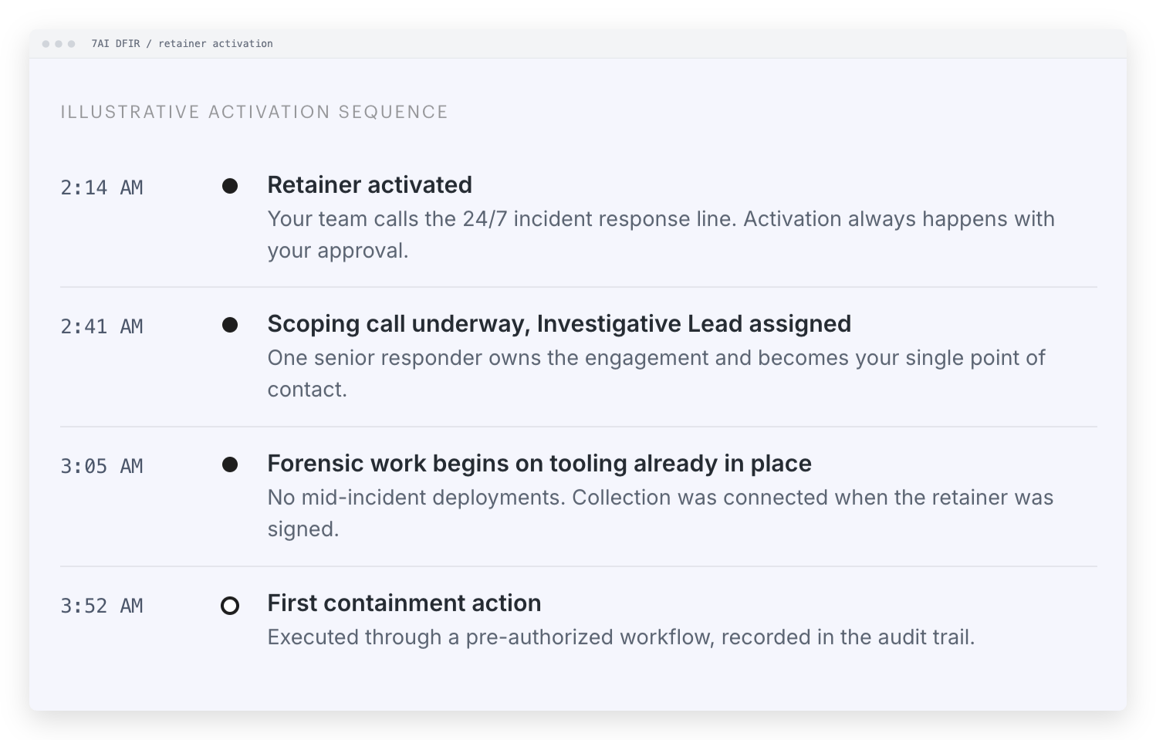Select the text about one senior responder
Viewport: 1156px width, 740px height.
click(657, 373)
